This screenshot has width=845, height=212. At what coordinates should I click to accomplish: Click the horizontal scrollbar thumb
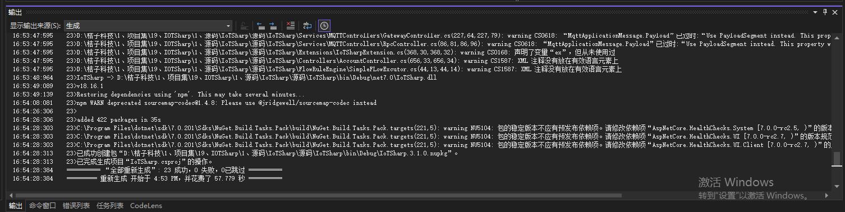tap(318, 196)
